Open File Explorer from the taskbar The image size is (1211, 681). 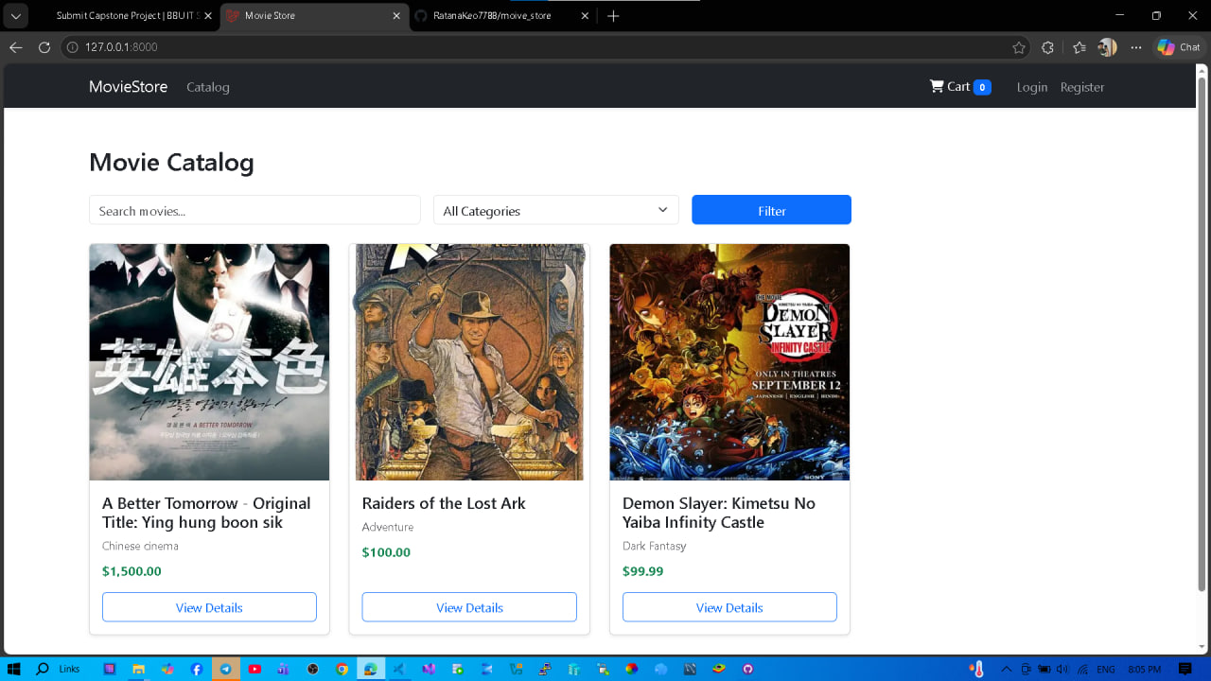click(138, 669)
